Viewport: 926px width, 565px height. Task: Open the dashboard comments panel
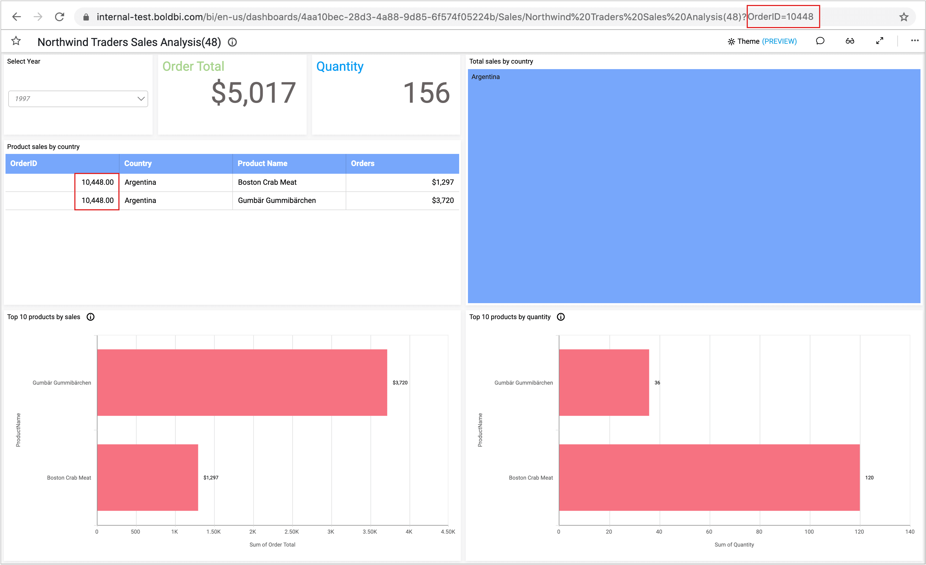pos(821,41)
